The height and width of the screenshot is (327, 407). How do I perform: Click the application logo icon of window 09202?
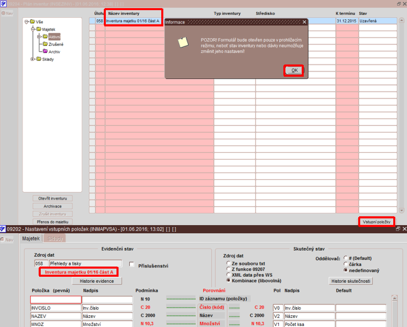(3, 229)
